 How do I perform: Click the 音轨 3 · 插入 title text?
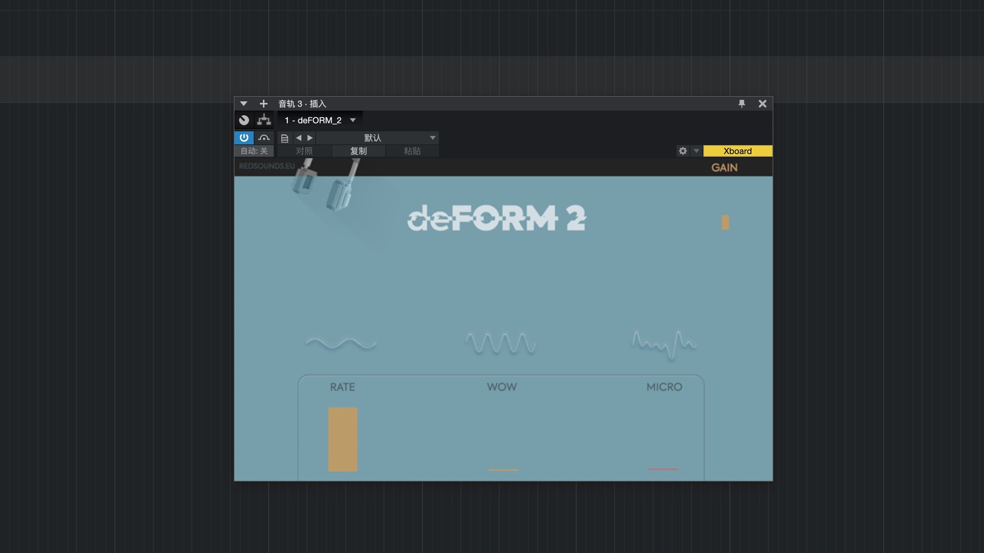click(302, 103)
